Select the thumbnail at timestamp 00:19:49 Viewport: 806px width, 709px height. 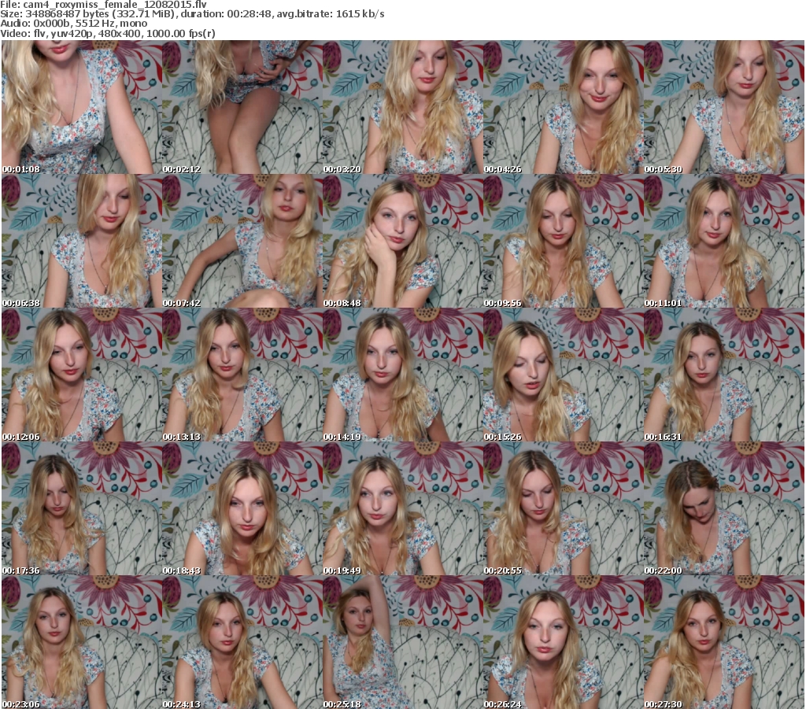point(402,508)
